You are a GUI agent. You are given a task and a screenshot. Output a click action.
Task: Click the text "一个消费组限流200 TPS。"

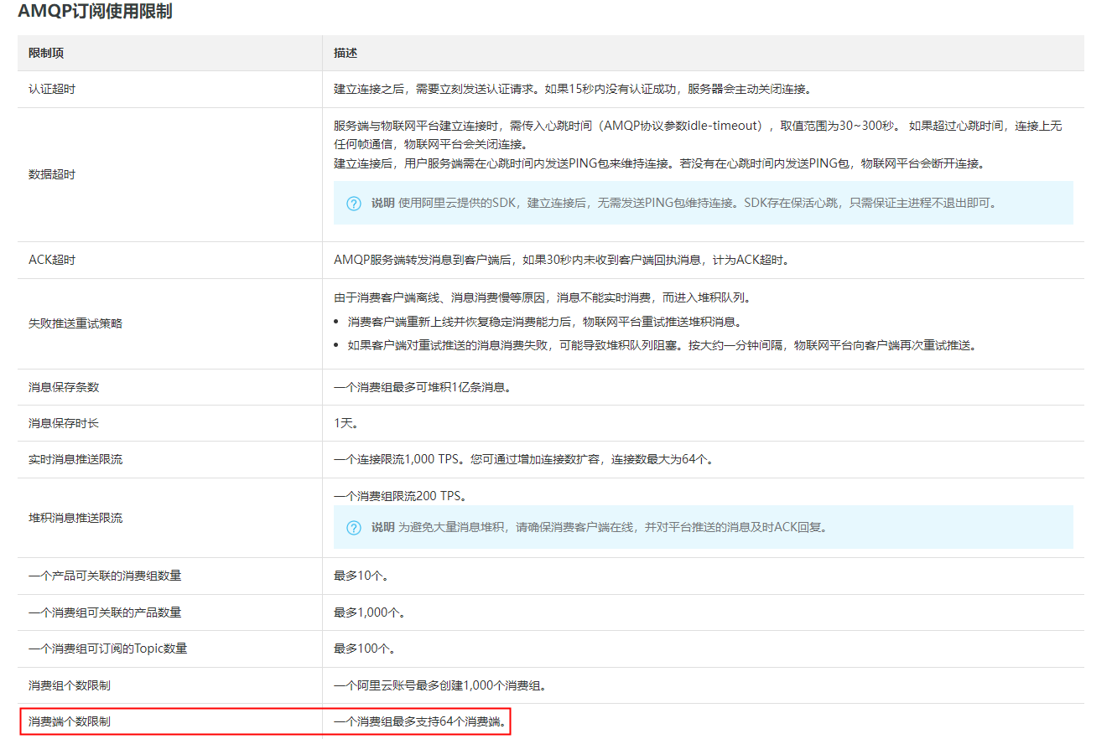(400, 496)
